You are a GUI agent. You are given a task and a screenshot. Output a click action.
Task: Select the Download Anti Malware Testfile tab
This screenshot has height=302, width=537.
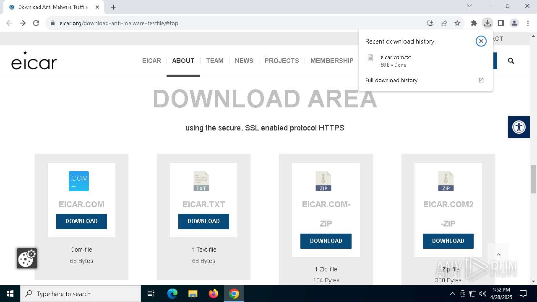[x=53, y=7]
